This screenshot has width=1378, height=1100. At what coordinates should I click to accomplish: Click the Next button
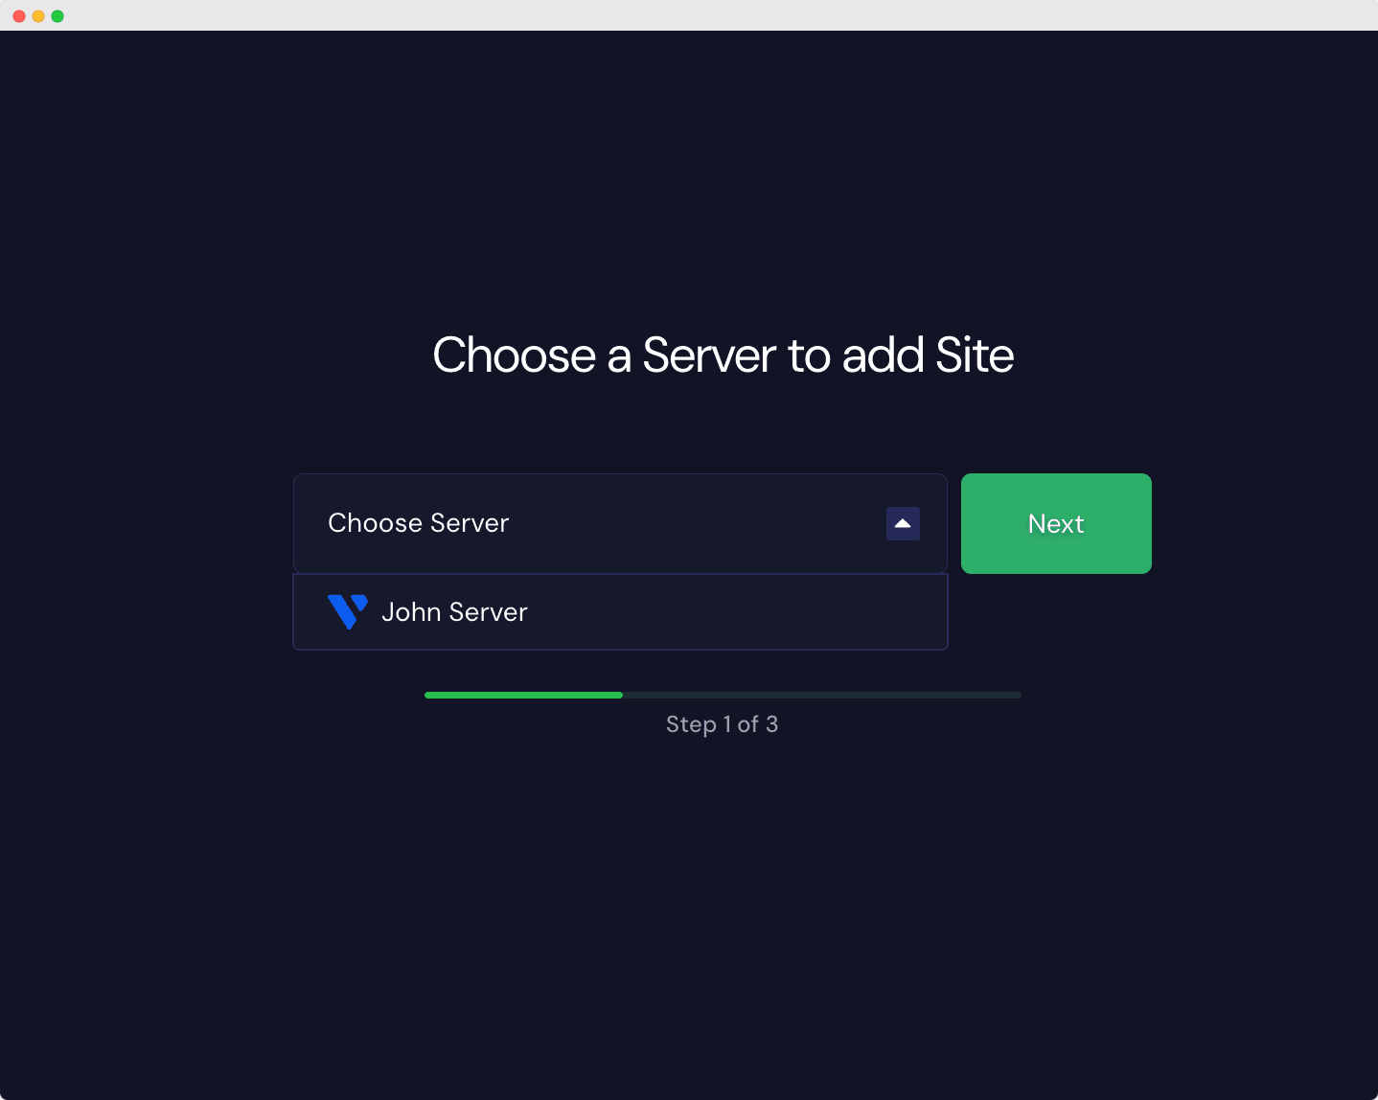click(x=1055, y=523)
